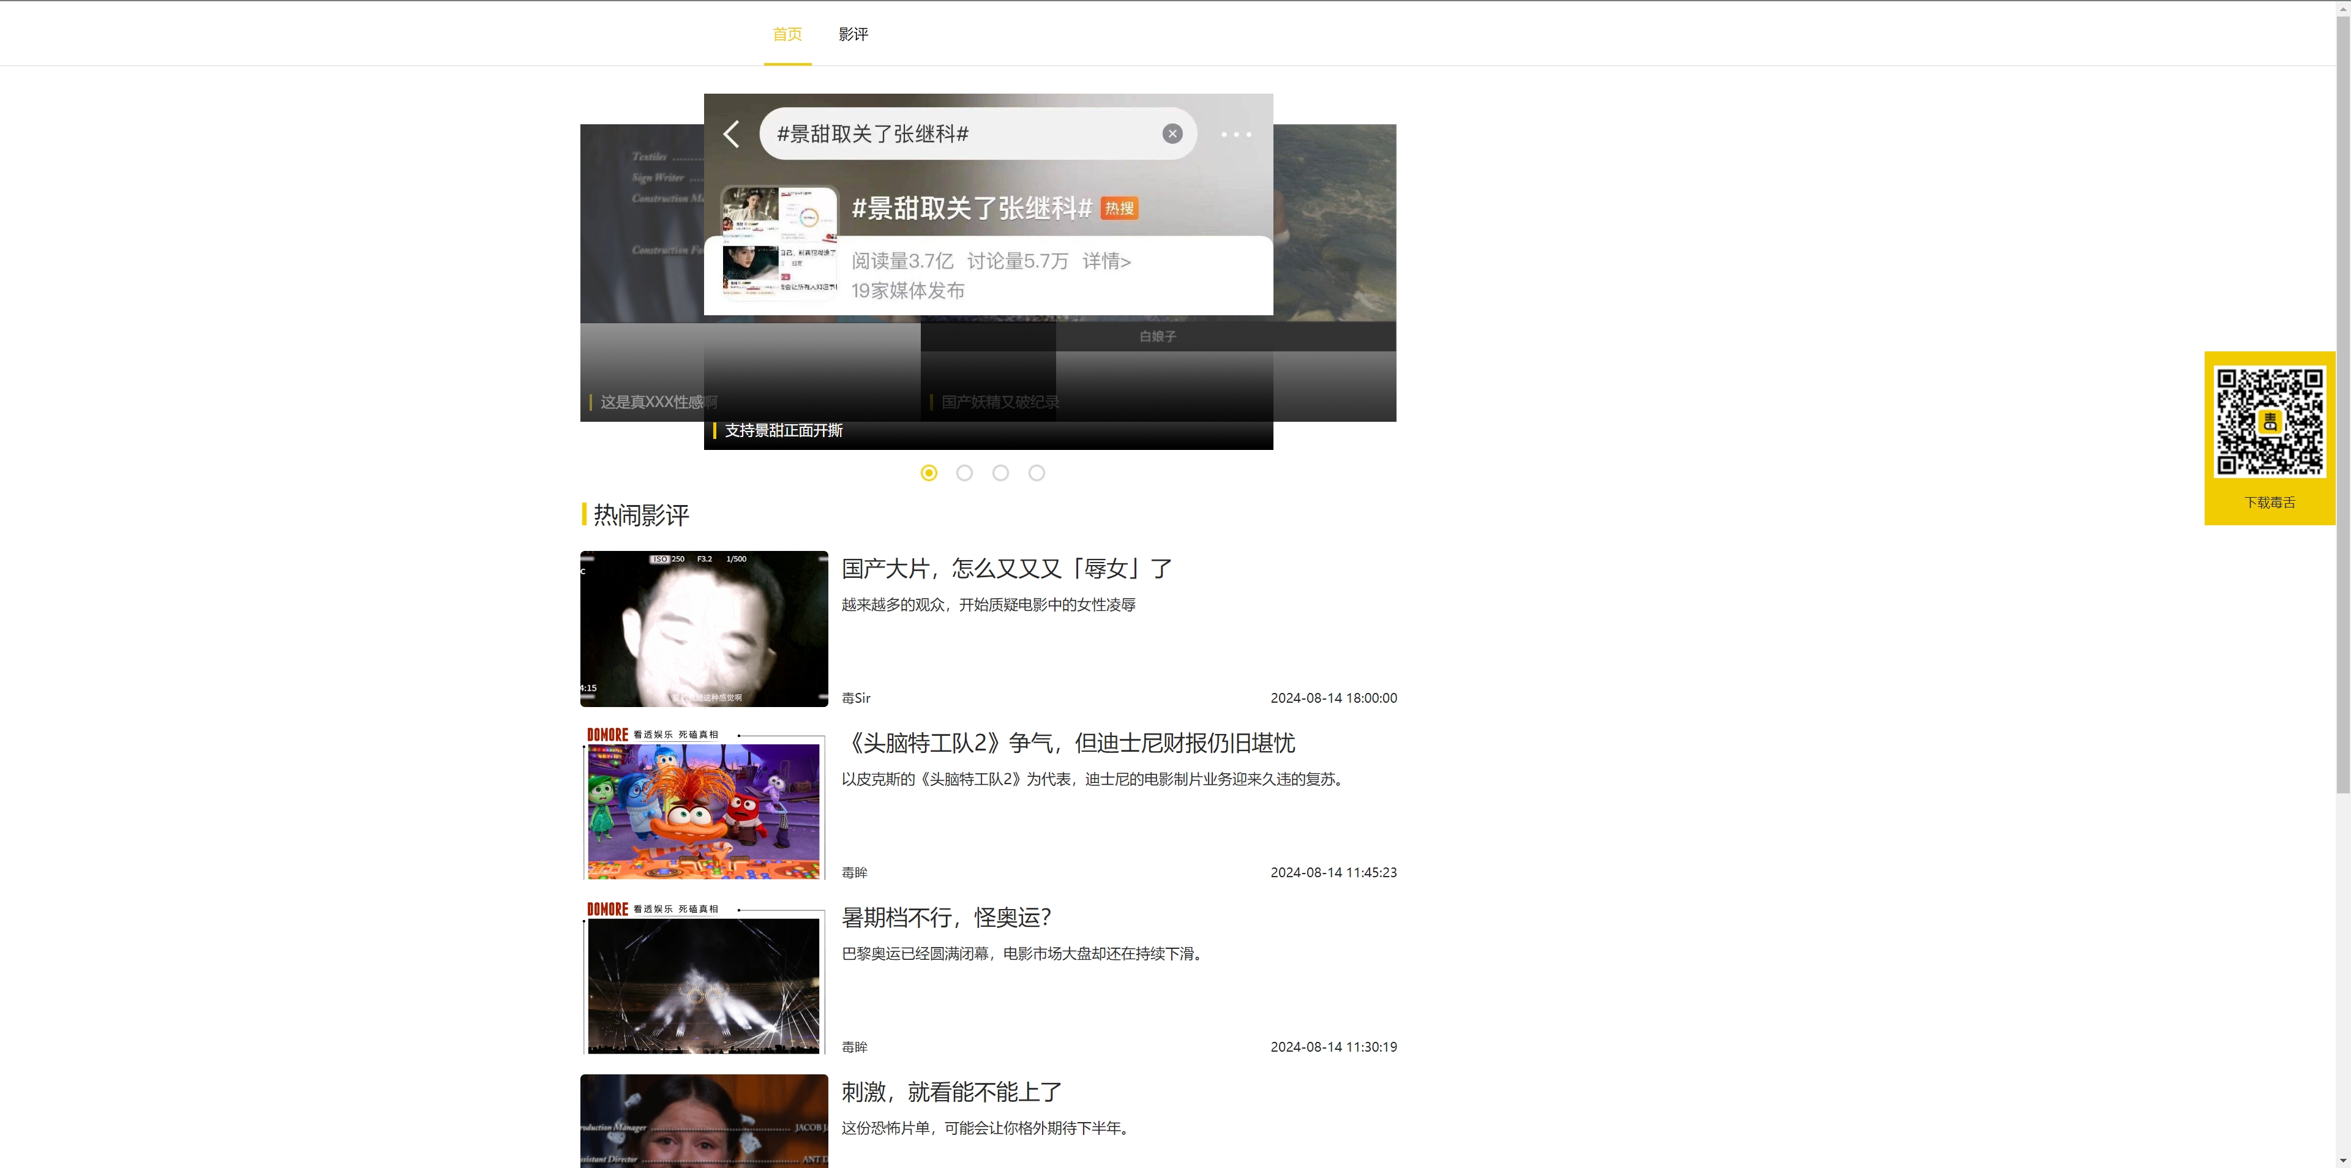Click the 热搜 orange badge
The image size is (2351, 1168).
click(x=1119, y=208)
